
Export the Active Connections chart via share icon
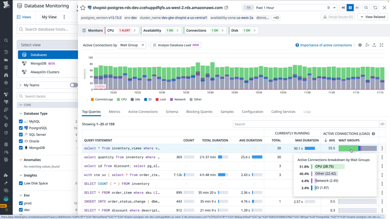pyautogui.click(x=374, y=45)
